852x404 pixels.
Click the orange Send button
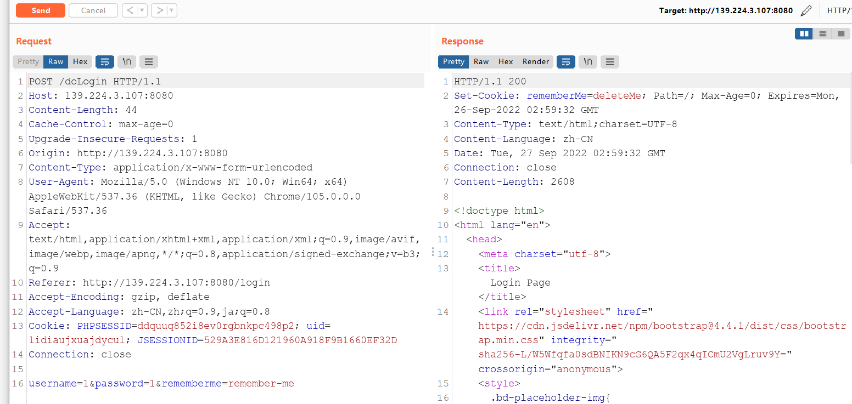[x=41, y=10]
